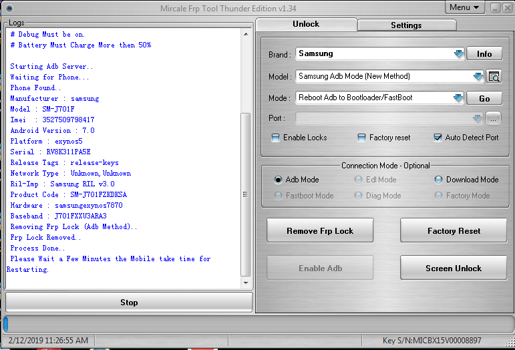
Task: Click the 'Serial : RV8K311PA5E' log line
Action: click(x=50, y=152)
